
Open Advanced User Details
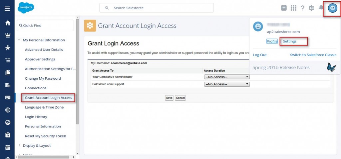44,50
